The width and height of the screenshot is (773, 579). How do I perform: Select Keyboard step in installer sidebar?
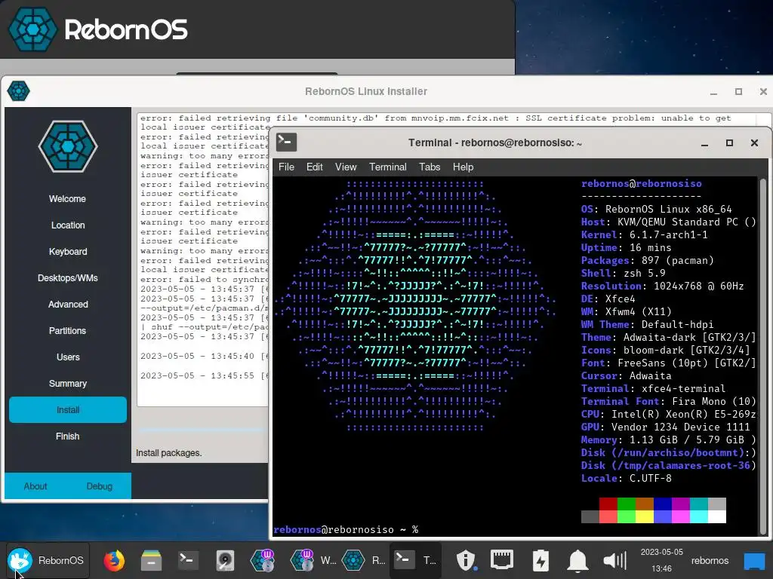pos(67,252)
